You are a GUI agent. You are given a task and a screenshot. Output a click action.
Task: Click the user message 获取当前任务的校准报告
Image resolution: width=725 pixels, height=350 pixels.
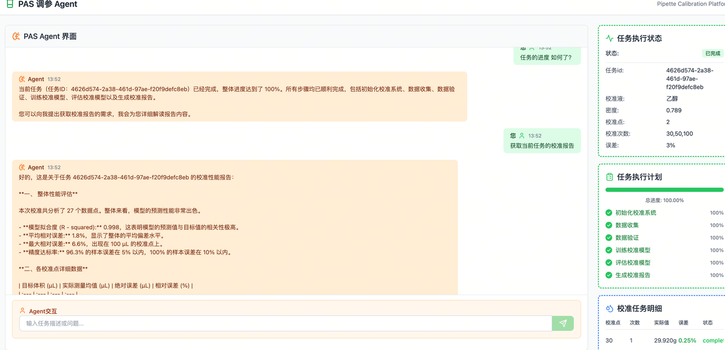[541, 146]
